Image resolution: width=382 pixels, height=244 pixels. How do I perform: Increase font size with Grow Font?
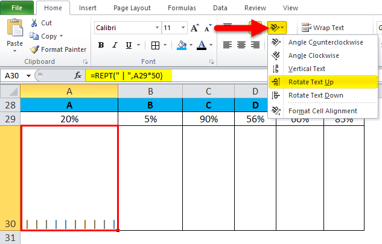coord(194,28)
